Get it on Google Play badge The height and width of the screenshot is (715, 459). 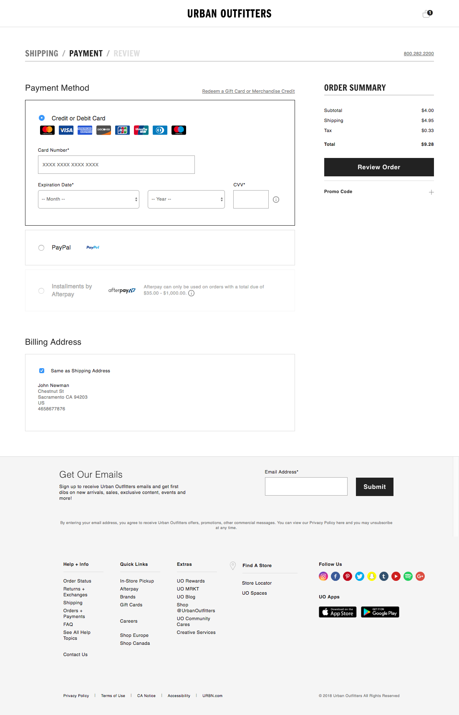[x=380, y=612]
